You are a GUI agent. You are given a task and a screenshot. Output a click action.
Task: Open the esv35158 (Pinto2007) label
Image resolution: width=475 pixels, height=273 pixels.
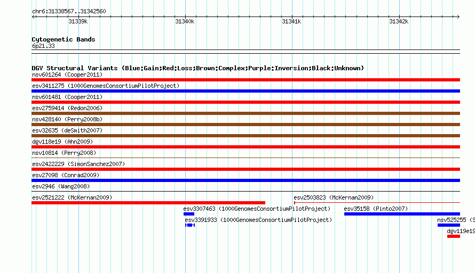376,209
